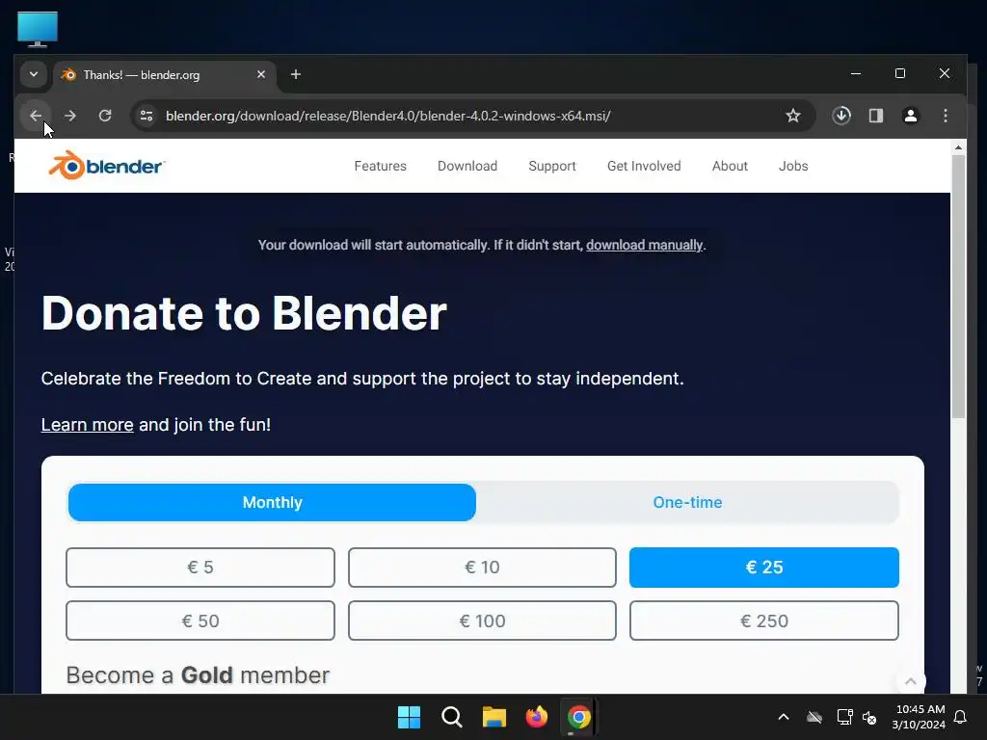Open taskbar Search
Image resolution: width=987 pixels, height=740 pixels.
(451, 717)
